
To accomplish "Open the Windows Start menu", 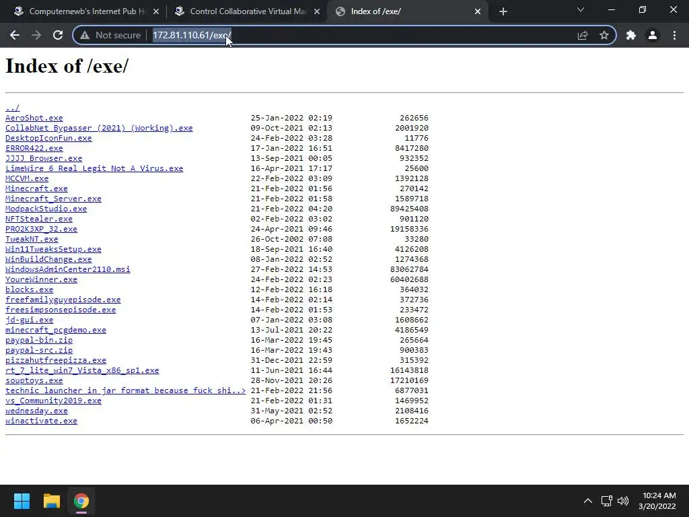I will coord(22,501).
